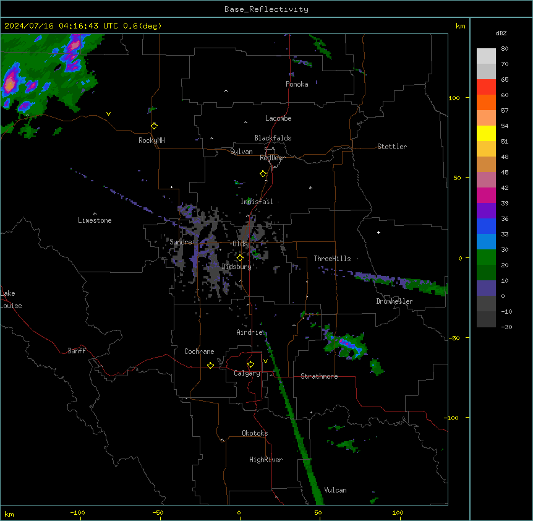Image resolution: width=533 pixels, height=521 pixels.
Task: Select the Calgary label
Action: click(x=247, y=373)
